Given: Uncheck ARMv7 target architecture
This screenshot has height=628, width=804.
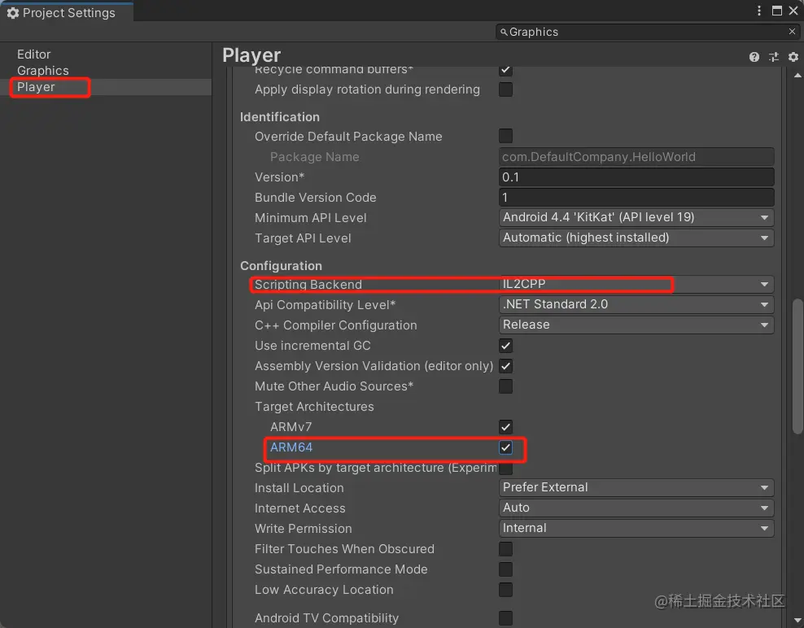Looking at the screenshot, I should (505, 427).
